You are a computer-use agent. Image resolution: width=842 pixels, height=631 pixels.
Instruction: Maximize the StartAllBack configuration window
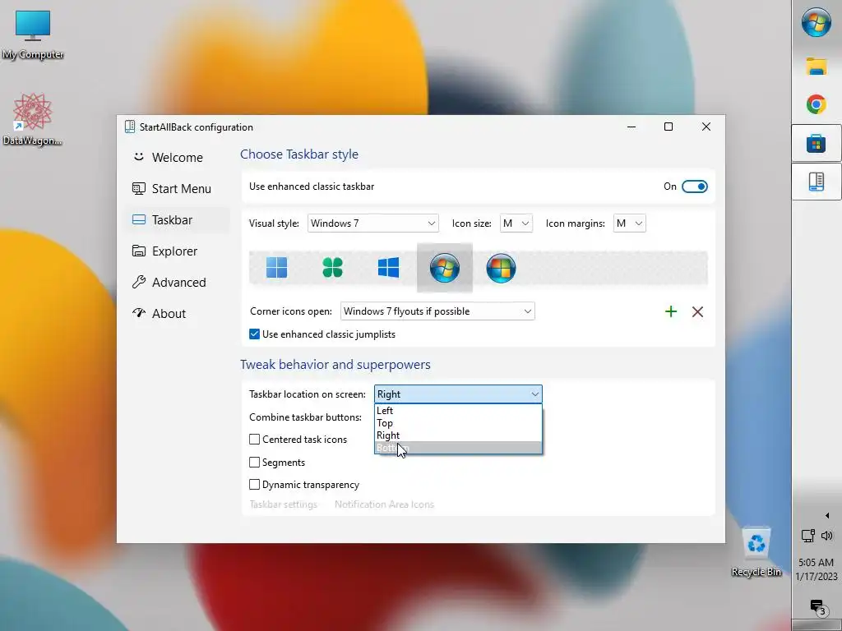(669, 127)
